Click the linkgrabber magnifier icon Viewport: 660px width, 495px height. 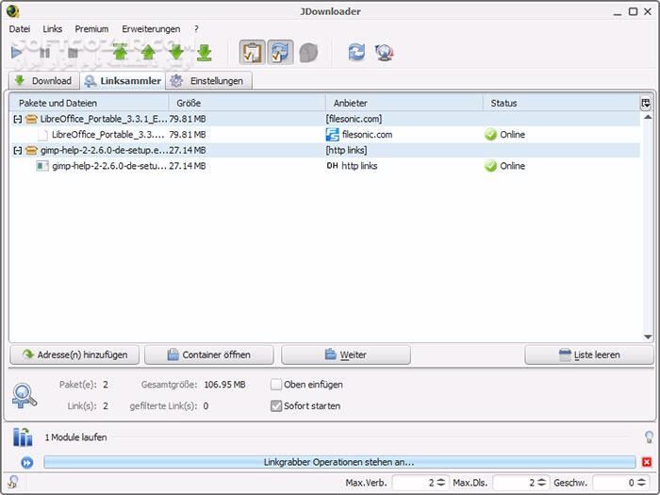pyautogui.click(x=24, y=396)
